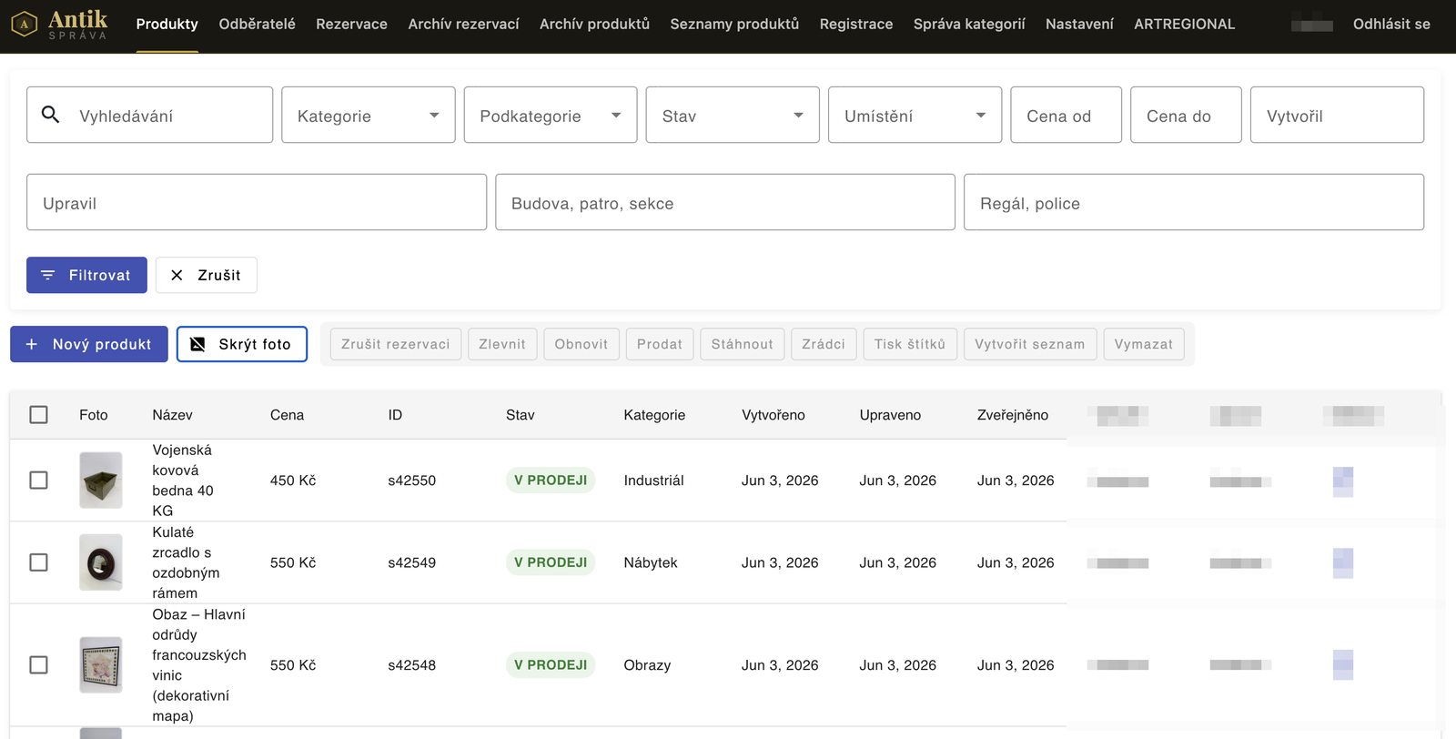This screenshot has height=739, width=1456.
Task: Click the Vymazat button
Action: point(1144,344)
